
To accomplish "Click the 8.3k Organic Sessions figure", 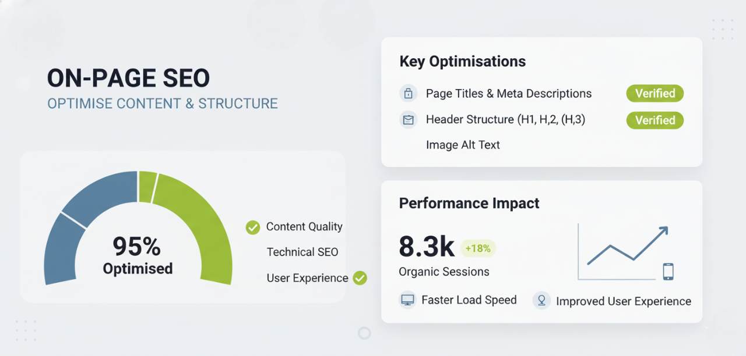I will point(426,248).
